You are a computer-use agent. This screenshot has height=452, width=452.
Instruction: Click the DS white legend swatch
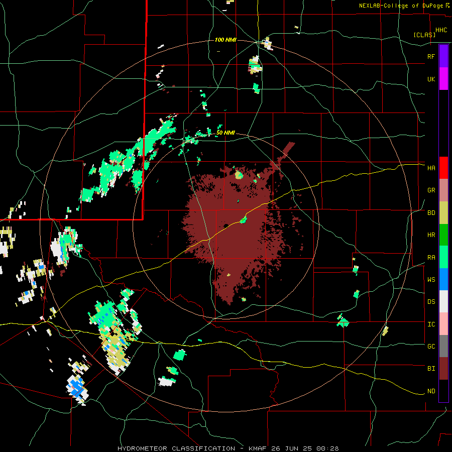[443, 301]
